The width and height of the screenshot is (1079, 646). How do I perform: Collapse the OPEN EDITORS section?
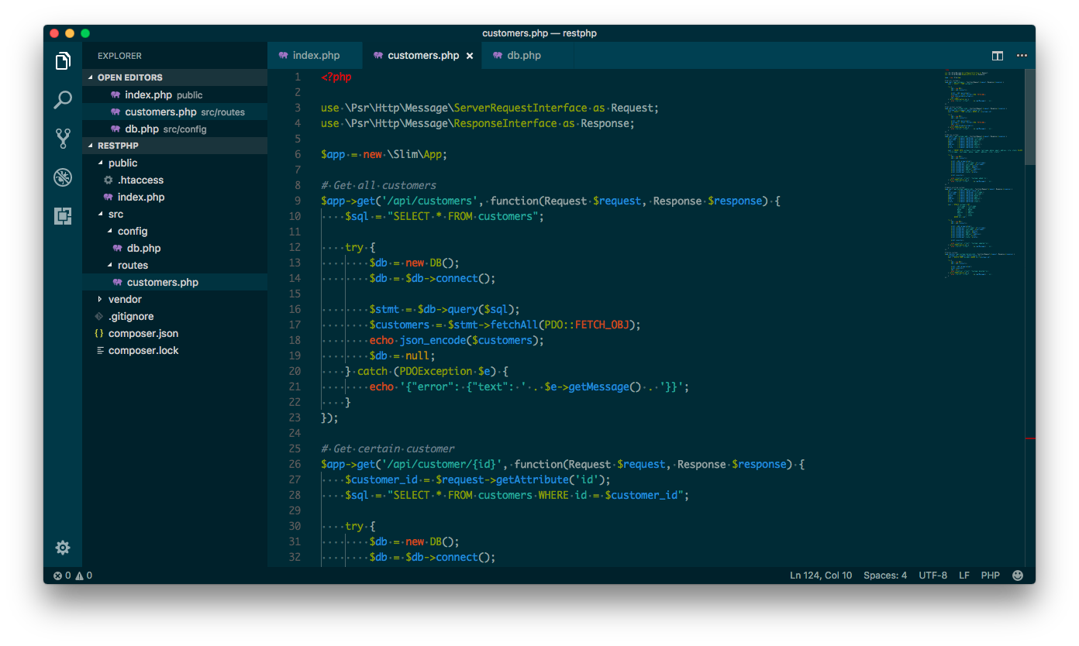point(129,77)
